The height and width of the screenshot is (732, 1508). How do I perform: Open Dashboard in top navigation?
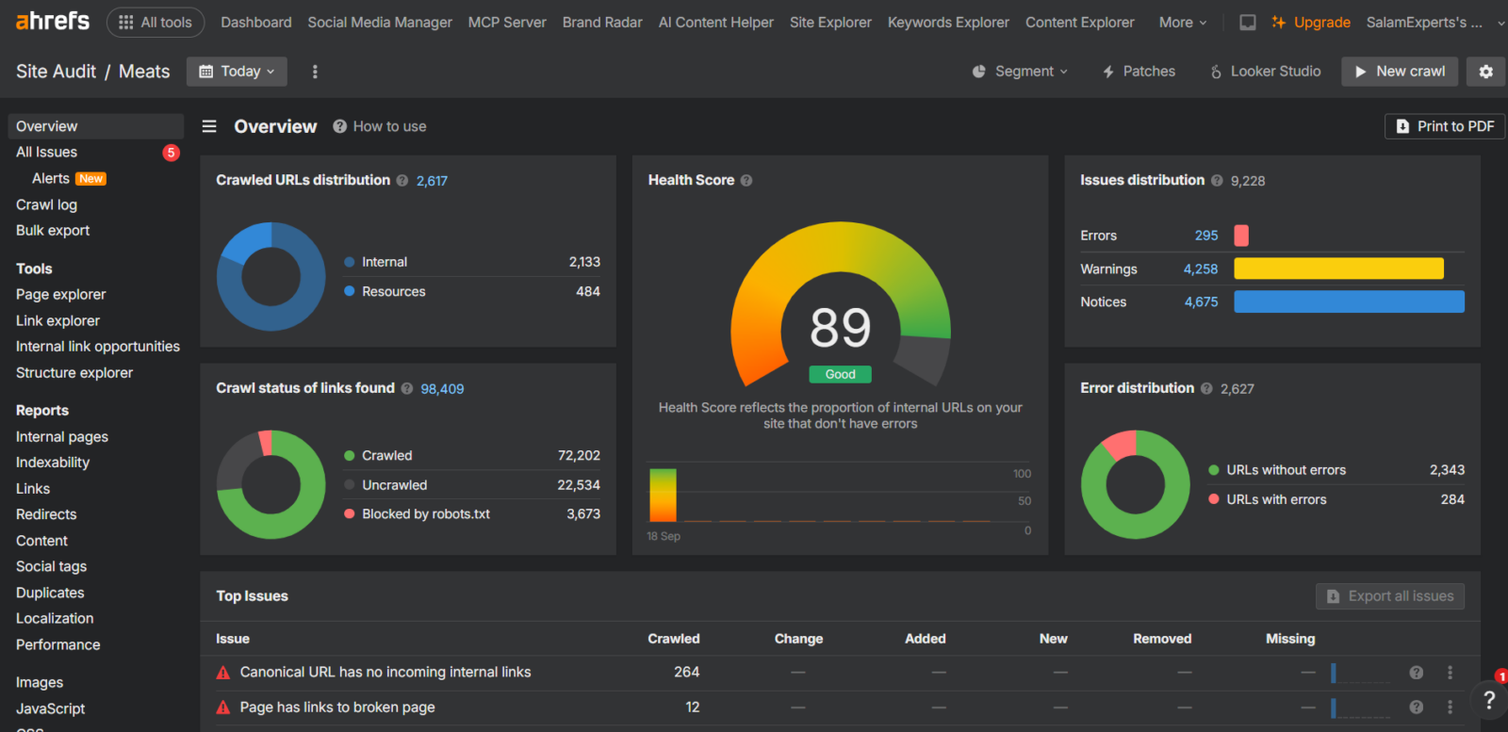click(x=256, y=23)
